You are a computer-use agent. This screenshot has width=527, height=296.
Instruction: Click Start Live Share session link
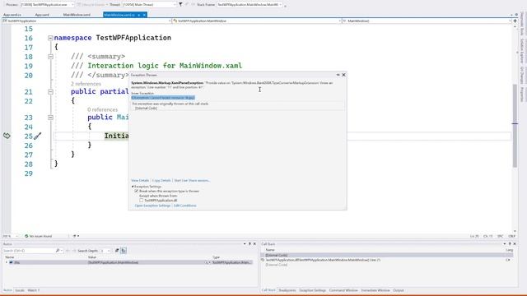(192, 181)
